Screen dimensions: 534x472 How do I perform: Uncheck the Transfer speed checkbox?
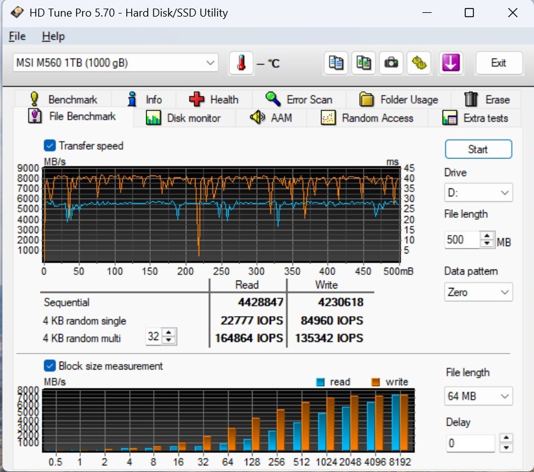click(x=50, y=146)
